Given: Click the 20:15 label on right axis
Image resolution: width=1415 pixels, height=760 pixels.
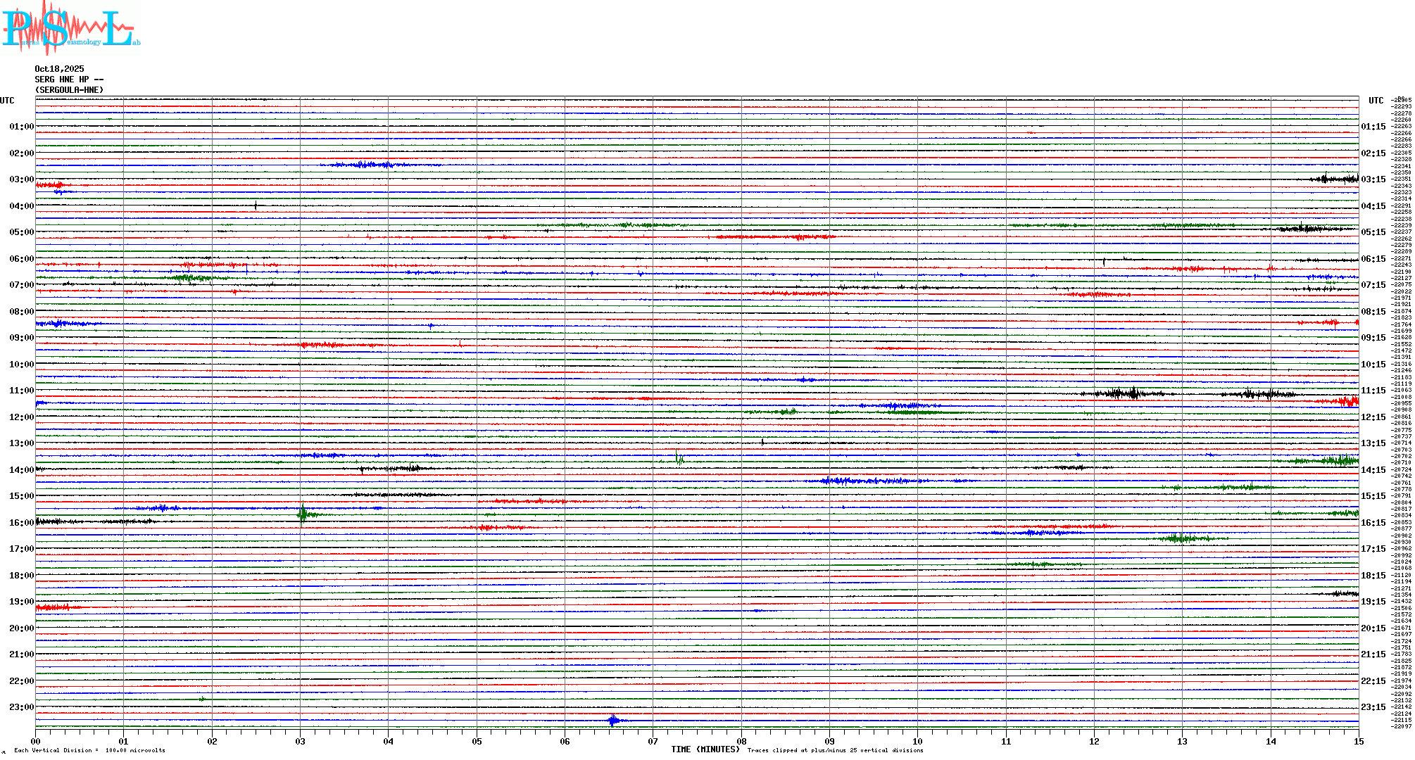Looking at the screenshot, I should click(x=1373, y=628).
